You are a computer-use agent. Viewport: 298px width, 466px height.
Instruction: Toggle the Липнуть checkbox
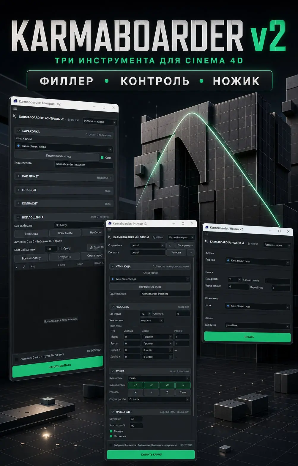pyautogui.click(x=111, y=431)
